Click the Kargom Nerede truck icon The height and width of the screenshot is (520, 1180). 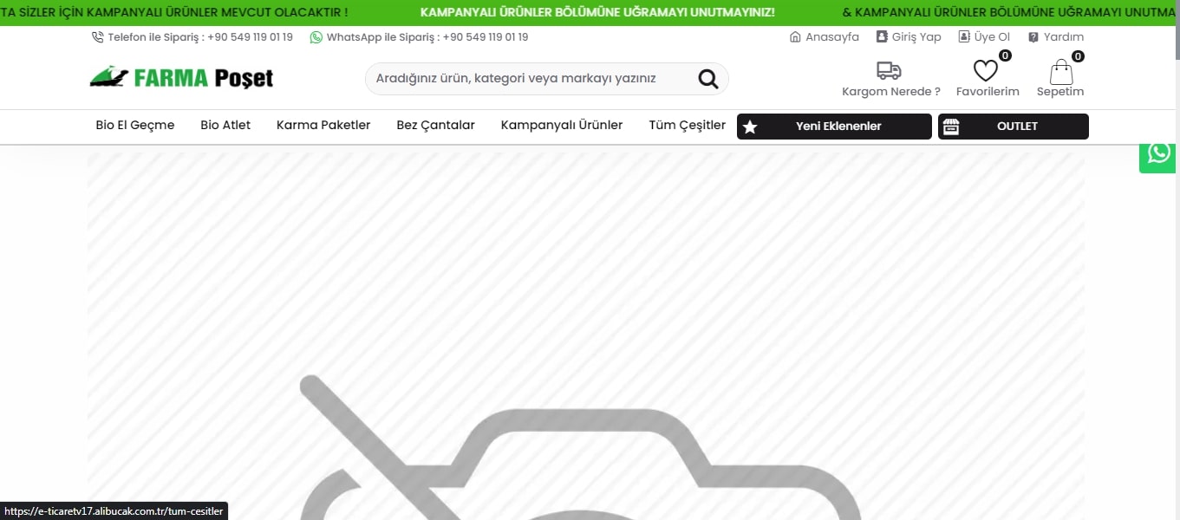[x=889, y=71]
